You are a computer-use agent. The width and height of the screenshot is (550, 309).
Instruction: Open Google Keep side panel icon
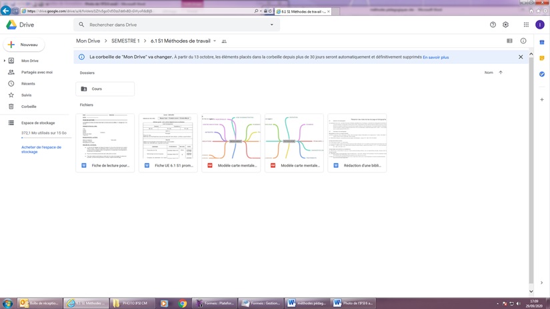541,59
